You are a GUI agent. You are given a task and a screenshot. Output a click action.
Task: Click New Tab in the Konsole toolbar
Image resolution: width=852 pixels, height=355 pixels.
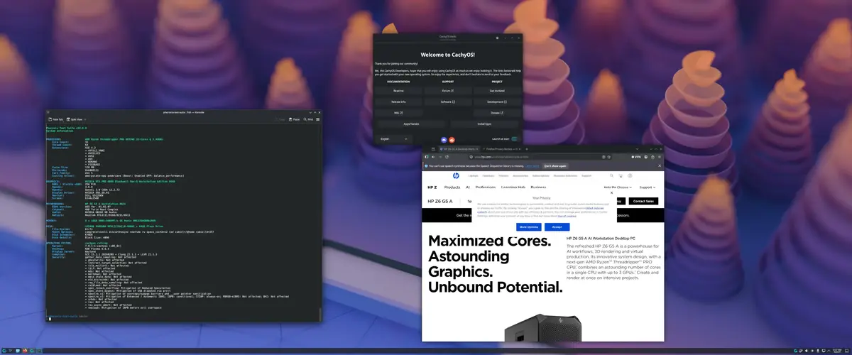[x=55, y=119]
